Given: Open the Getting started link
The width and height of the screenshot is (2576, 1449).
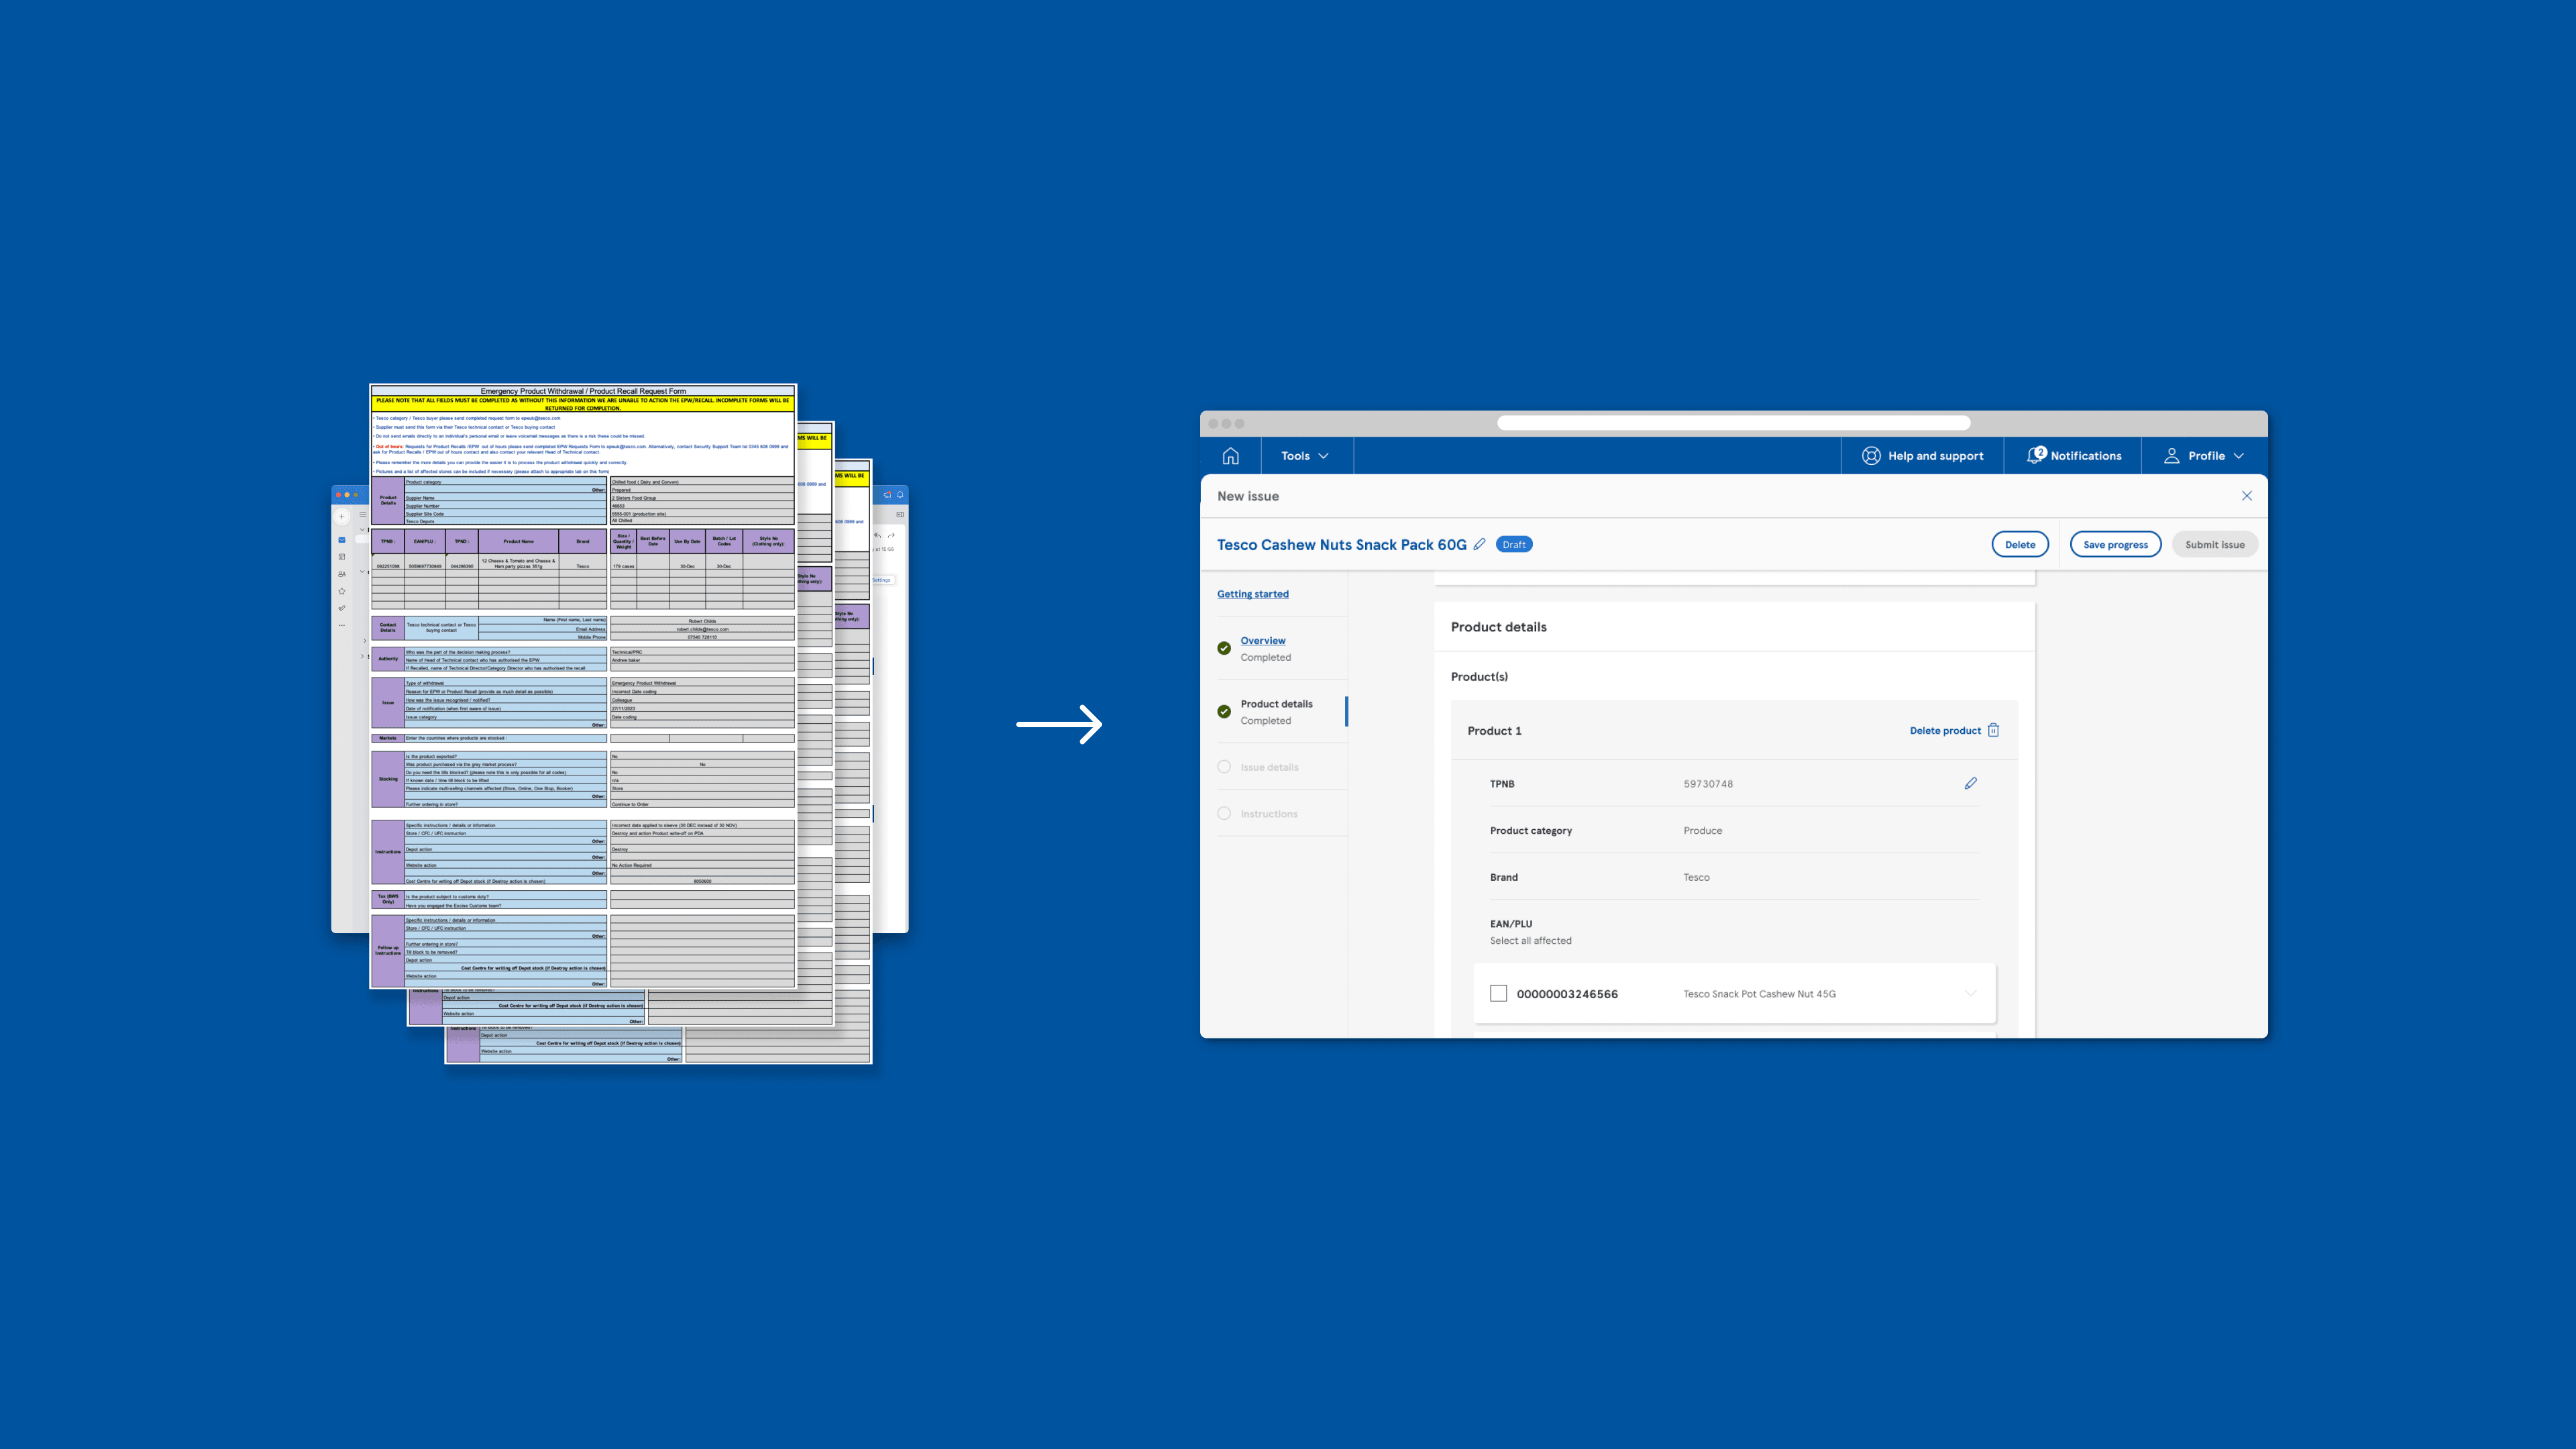Looking at the screenshot, I should [1252, 594].
